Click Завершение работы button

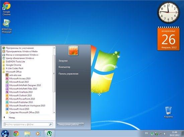pyautogui.click(x=69, y=124)
